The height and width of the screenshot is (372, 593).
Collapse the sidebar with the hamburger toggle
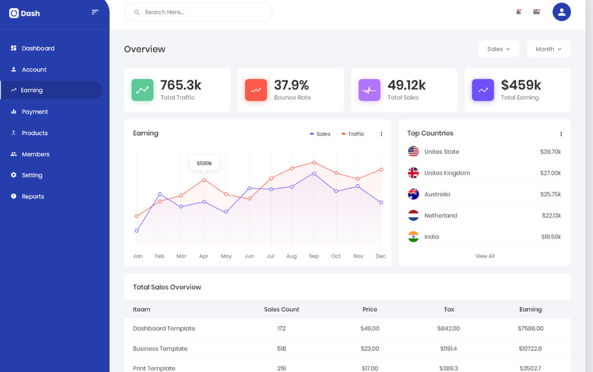(95, 12)
